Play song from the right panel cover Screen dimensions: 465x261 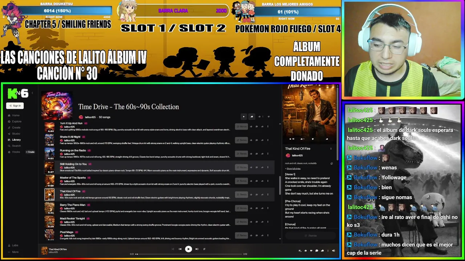point(290,139)
